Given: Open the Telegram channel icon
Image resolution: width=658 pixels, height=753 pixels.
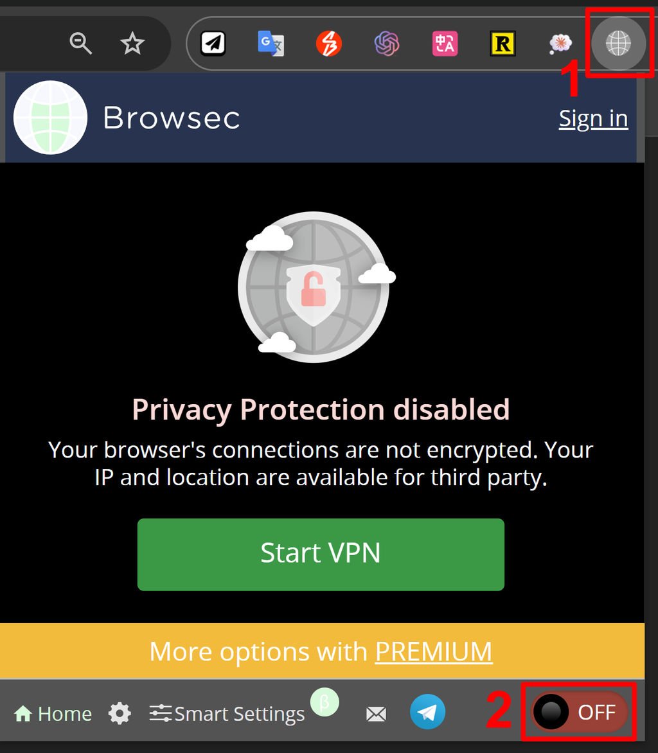Looking at the screenshot, I should (x=427, y=712).
